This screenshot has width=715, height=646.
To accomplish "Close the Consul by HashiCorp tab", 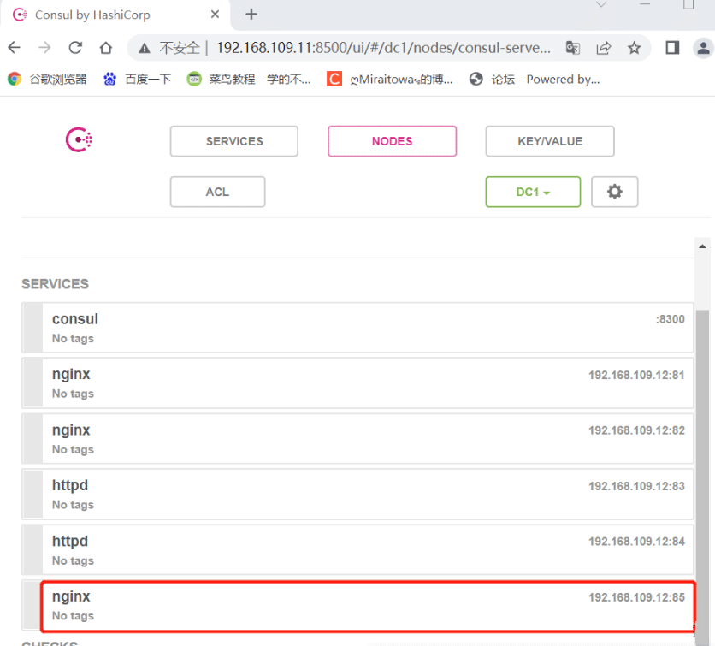I will [x=215, y=15].
